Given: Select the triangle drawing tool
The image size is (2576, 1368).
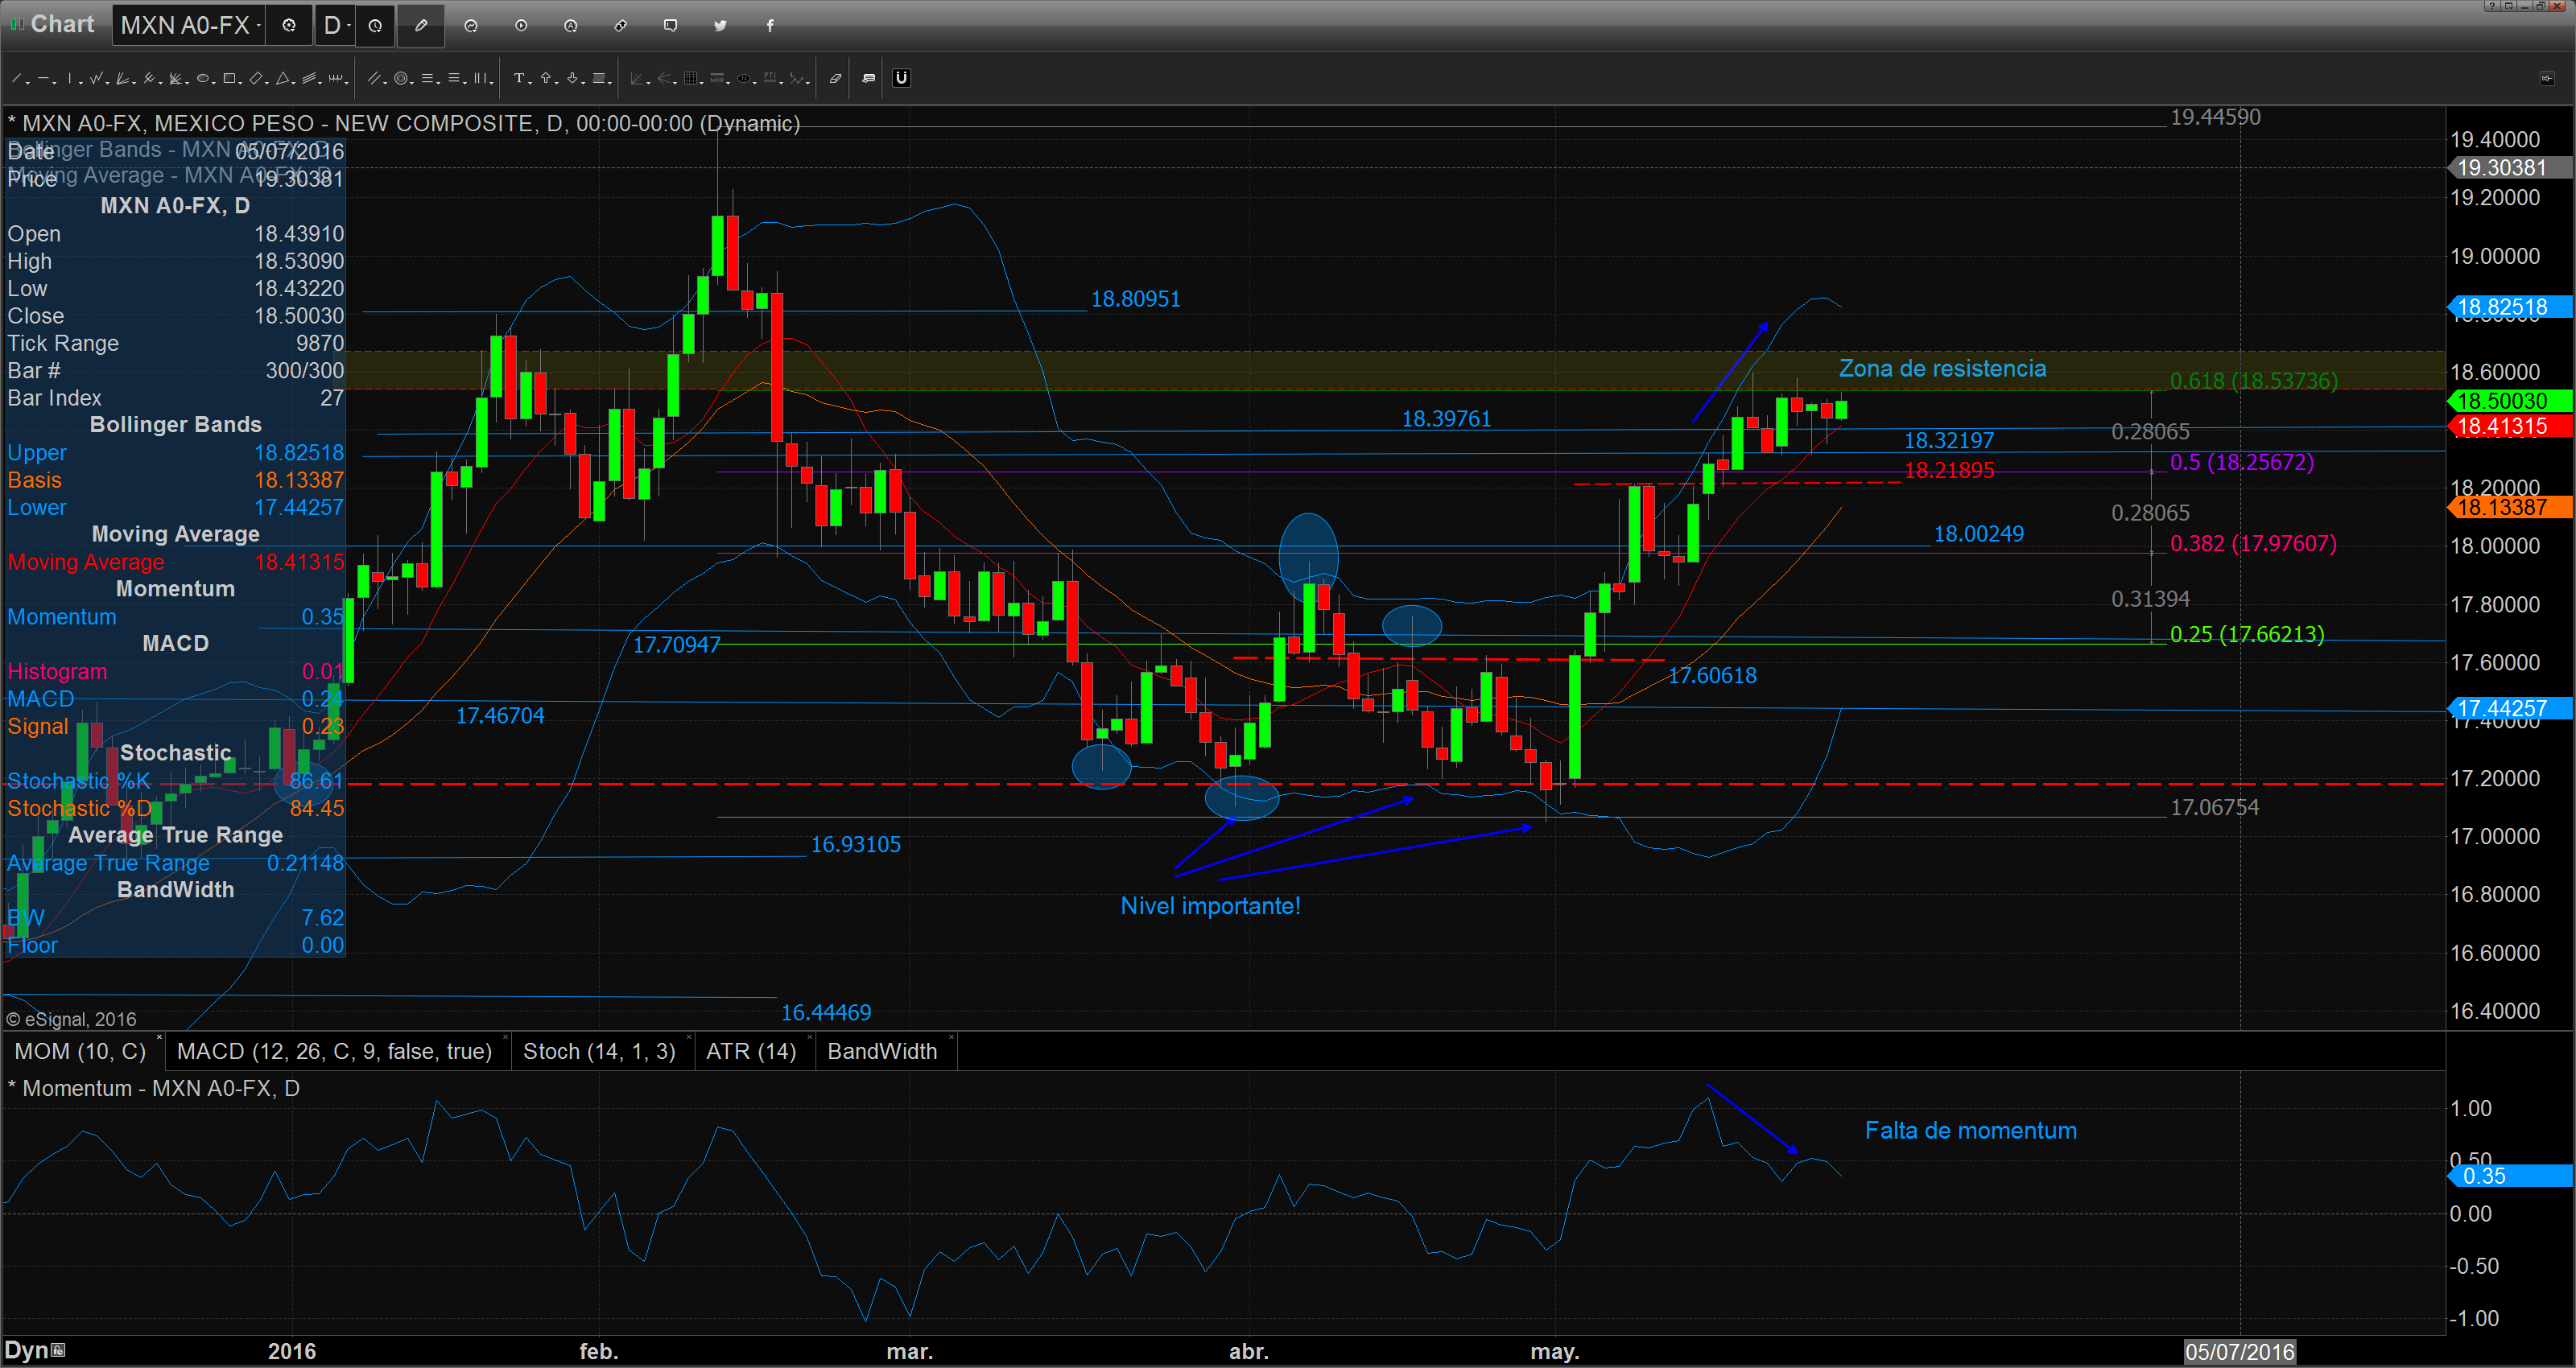Looking at the screenshot, I should click(283, 78).
